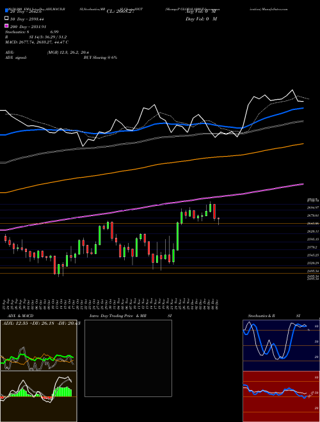Click the ADX: 12.35 +DY: 26.18 readout
Image resolution: width=320 pixels, height=422 pixels.
pos(42,324)
